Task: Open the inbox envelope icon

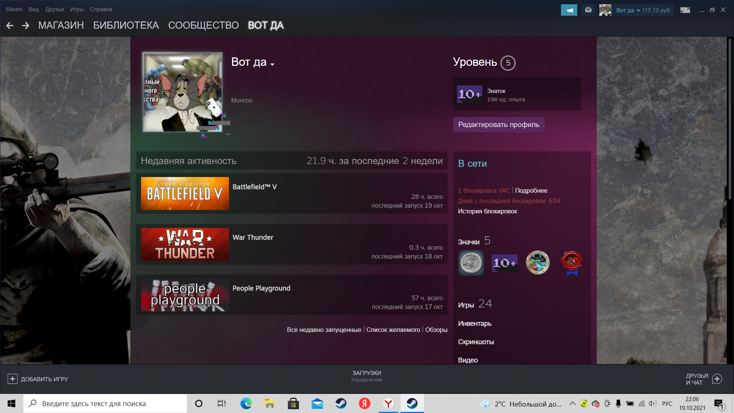Action: (x=588, y=10)
